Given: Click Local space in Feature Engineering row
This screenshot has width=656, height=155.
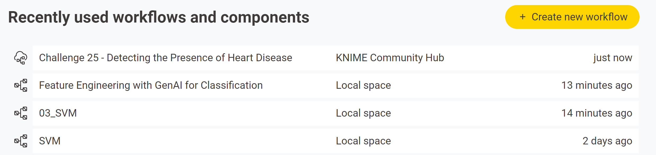Looking at the screenshot, I should 363,85.
